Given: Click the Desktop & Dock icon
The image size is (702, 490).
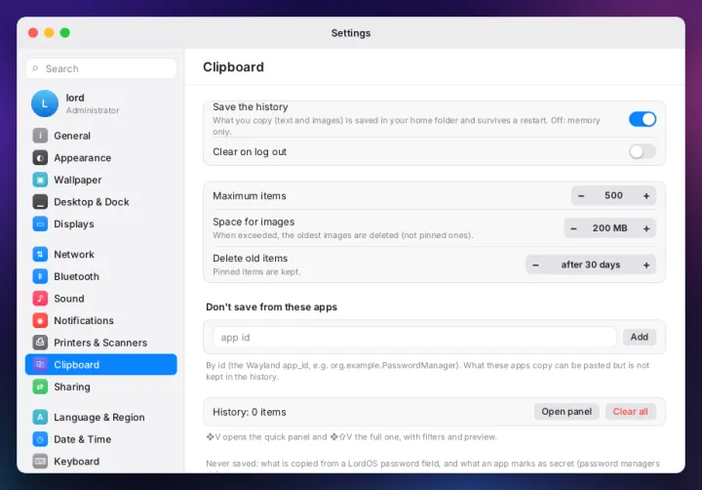Looking at the screenshot, I should click(x=40, y=202).
